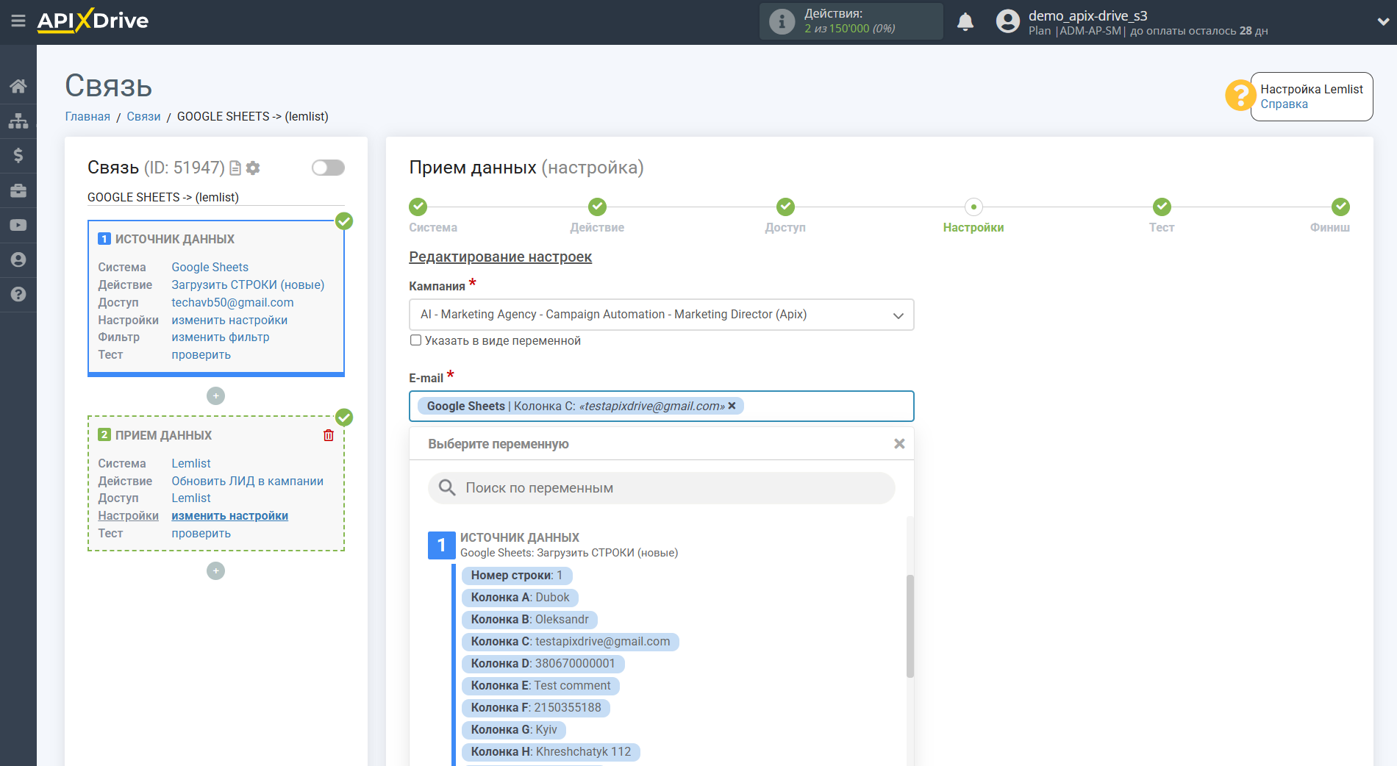Open the dollar billing icon in the sidebar
This screenshot has width=1397, height=766.
click(x=18, y=155)
